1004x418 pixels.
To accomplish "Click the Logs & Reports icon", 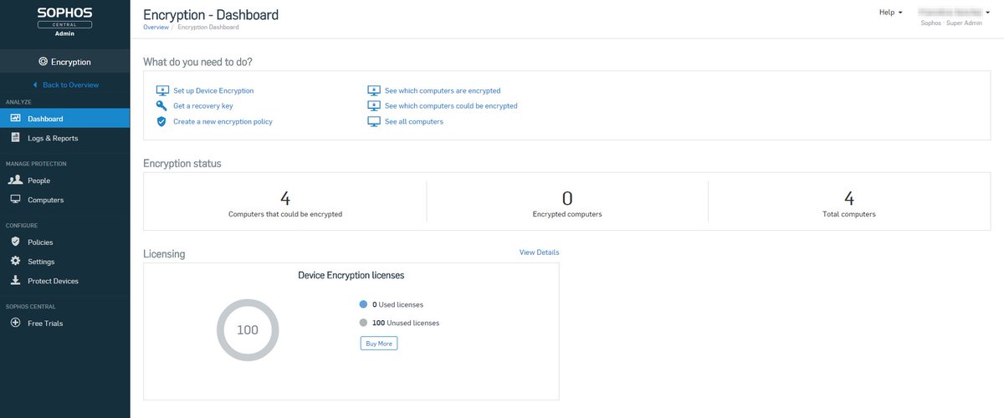I will click(x=16, y=138).
